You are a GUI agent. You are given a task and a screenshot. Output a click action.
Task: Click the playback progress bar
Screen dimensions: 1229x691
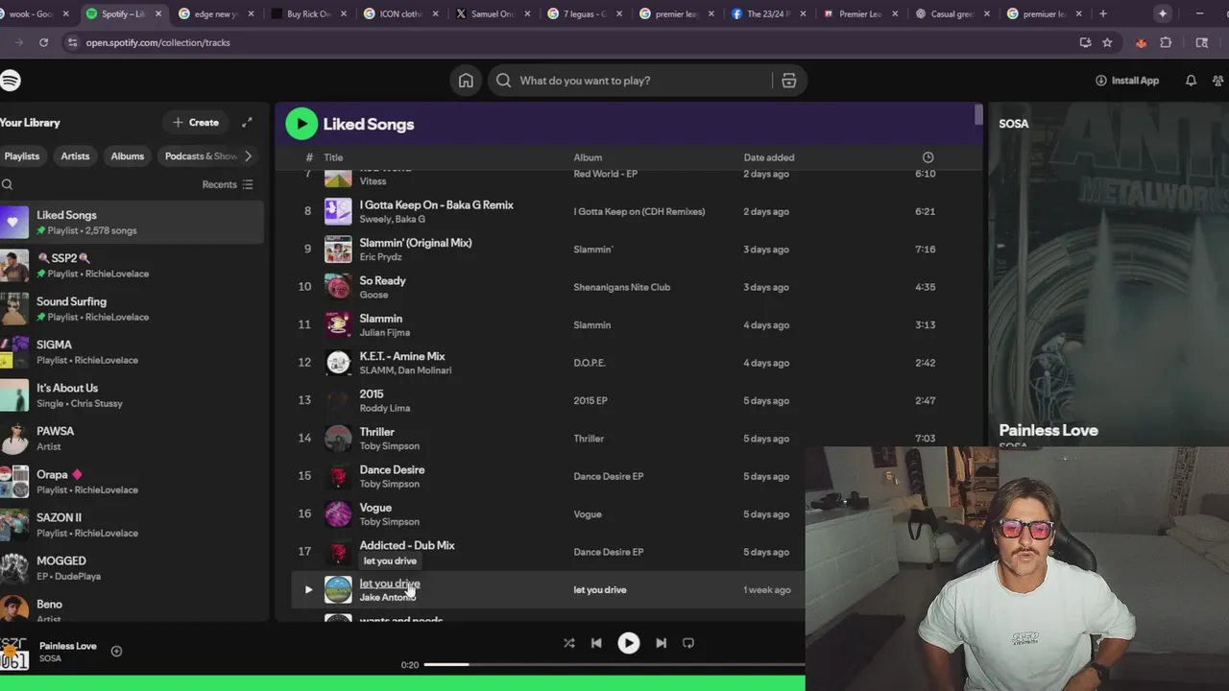click(x=614, y=664)
